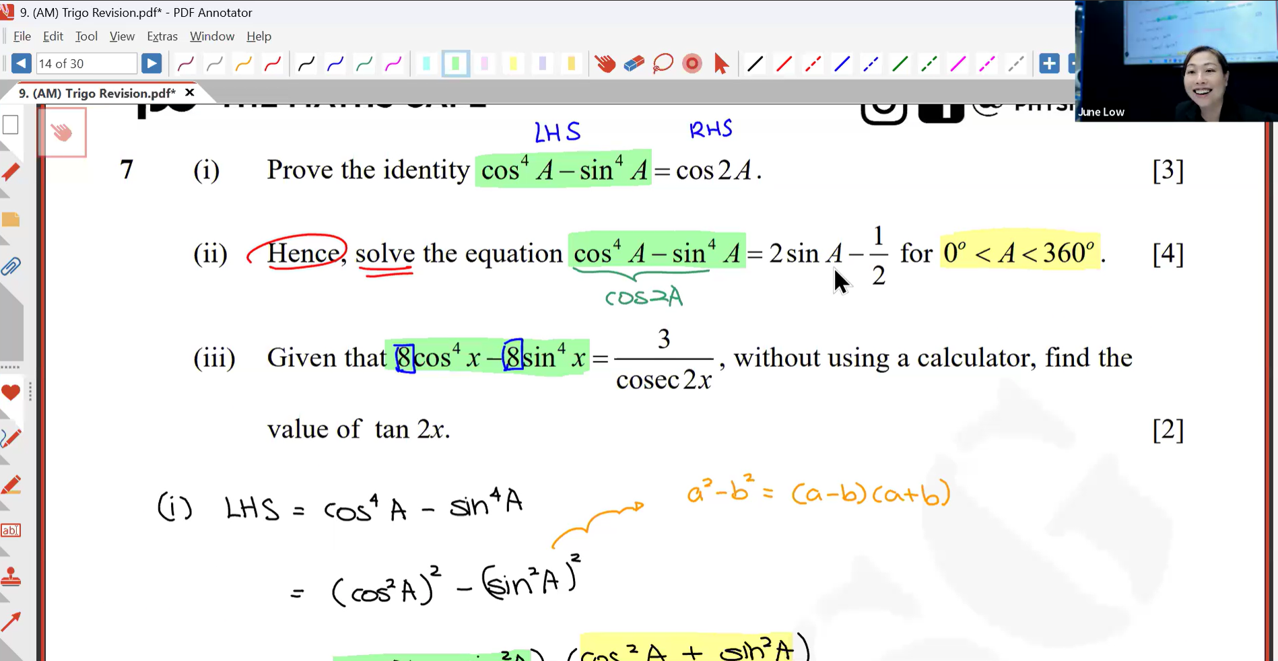This screenshot has height=661, width=1278.
Task: Select the blue pen preset
Action: 335,64
